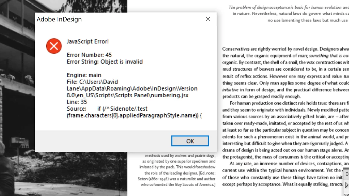Click "Error String: Object is invalid" text
Screen dimensions: 349x196
click(105, 62)
